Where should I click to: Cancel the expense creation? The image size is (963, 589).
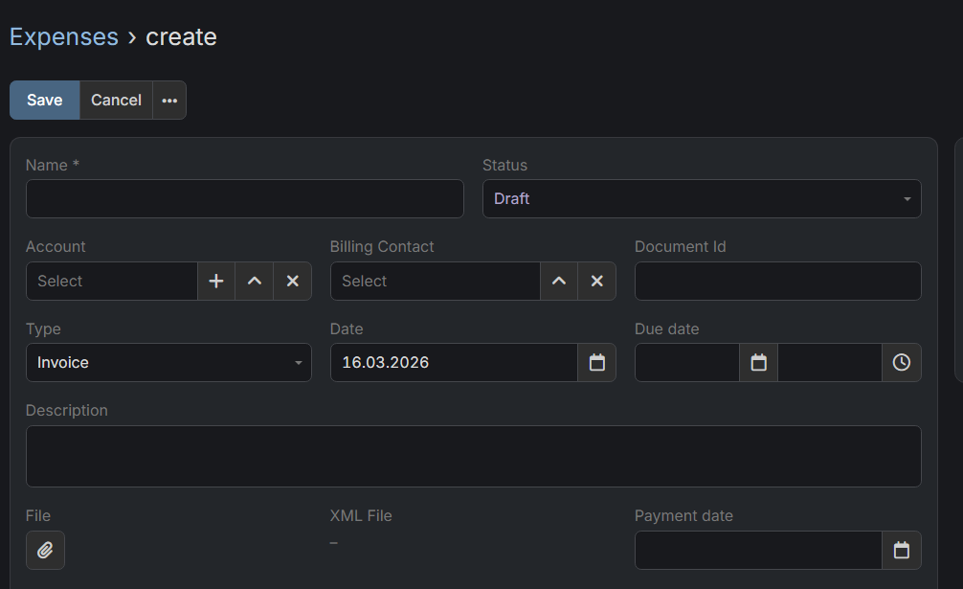coord(115,100)
